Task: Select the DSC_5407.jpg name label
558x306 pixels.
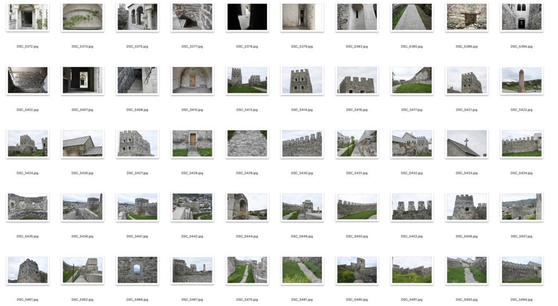Action: 82,110
